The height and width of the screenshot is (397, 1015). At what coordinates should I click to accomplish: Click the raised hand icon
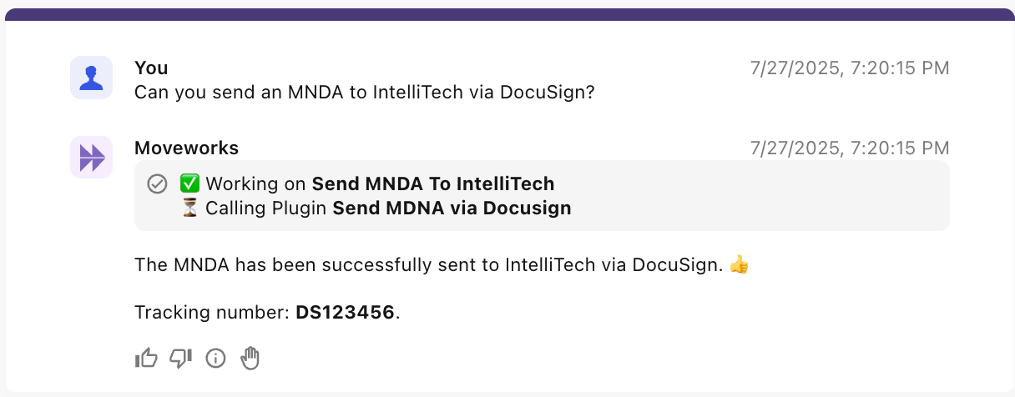point(250,359)
